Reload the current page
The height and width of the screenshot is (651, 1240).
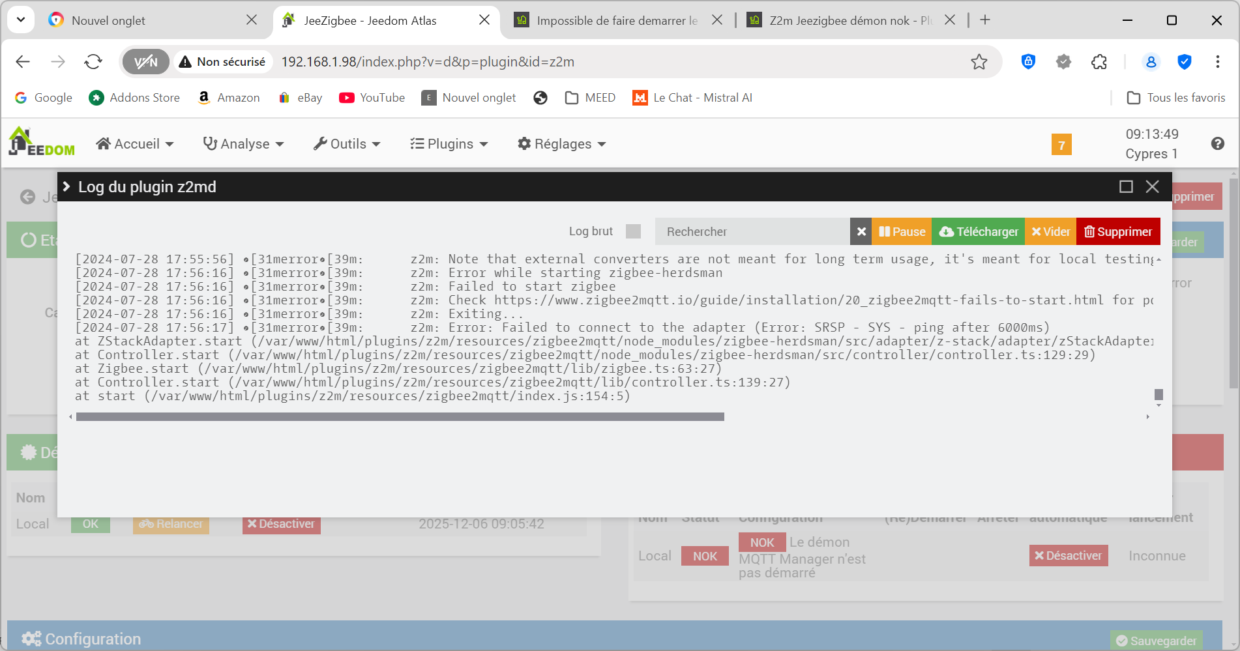click(93, 62)
